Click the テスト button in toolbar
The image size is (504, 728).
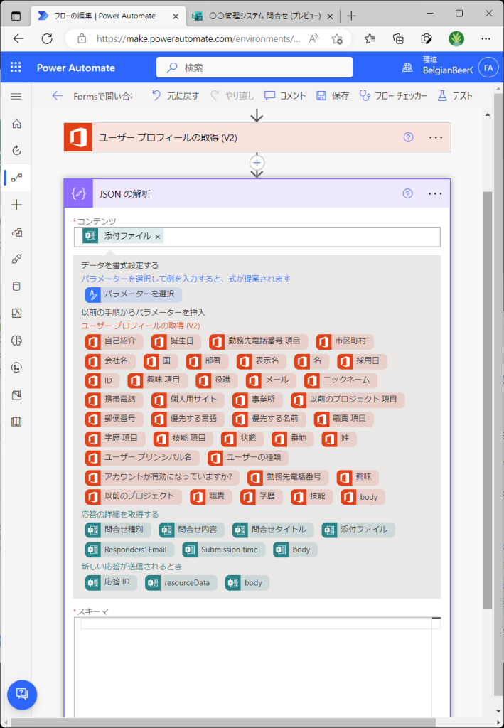tap(454, 96)
